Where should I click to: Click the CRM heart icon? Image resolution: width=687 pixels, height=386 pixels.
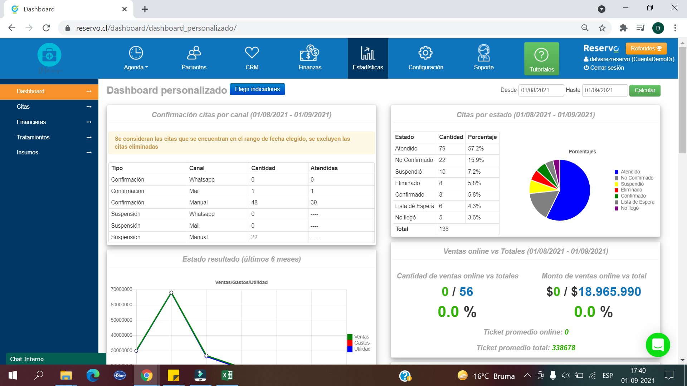click(x=252, y=53)
